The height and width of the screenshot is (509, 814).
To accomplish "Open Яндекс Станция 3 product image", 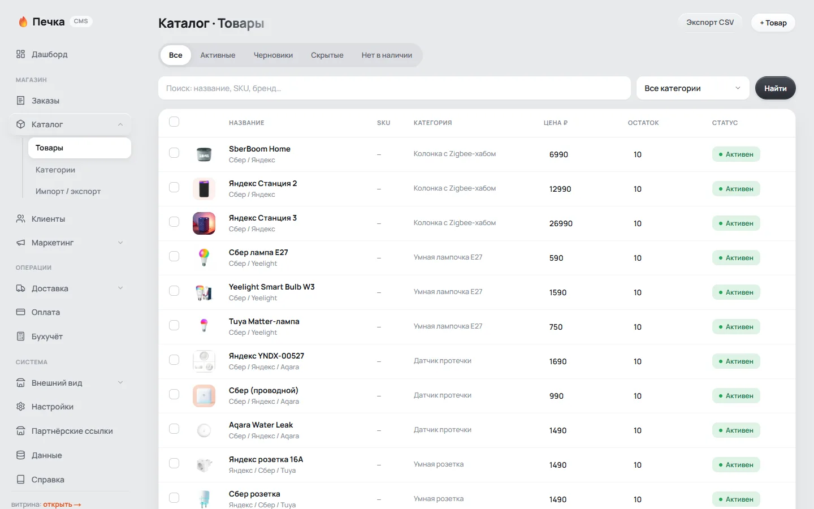I will tap(204, 223).
